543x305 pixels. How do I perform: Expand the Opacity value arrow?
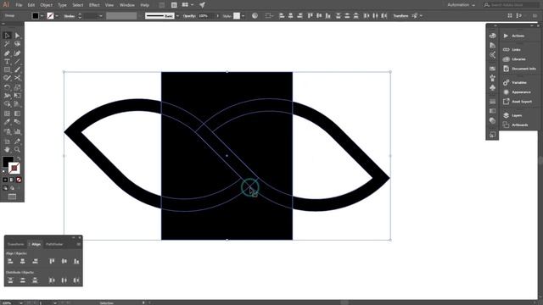[218, 16]
